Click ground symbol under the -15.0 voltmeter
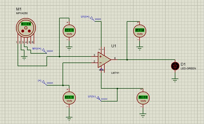This screenshot has width=204, height=124. 143,115
